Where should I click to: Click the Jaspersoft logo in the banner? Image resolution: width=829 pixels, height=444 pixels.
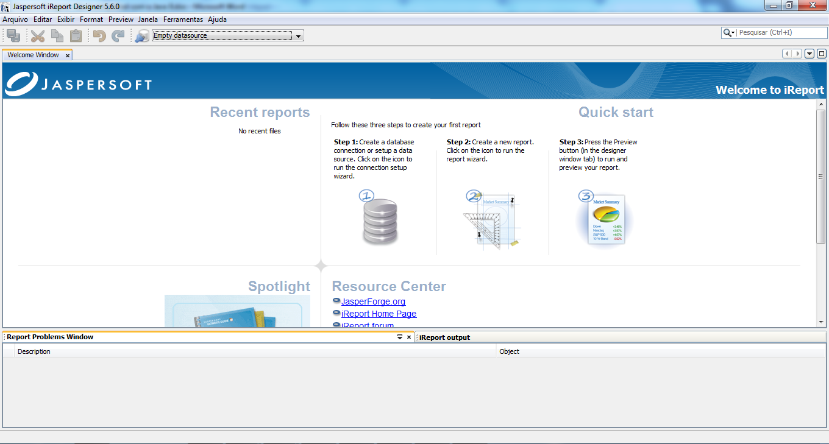coord(78,85)
